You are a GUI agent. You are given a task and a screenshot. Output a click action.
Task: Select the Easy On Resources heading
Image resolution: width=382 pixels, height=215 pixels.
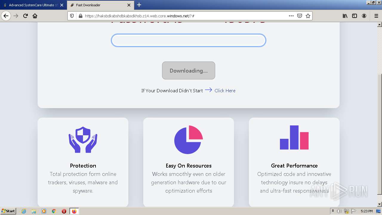(189, 165)
